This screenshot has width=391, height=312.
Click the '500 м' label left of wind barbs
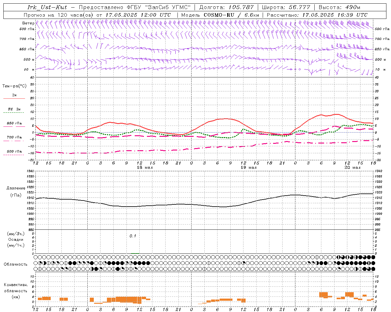[x=29, y=59]
